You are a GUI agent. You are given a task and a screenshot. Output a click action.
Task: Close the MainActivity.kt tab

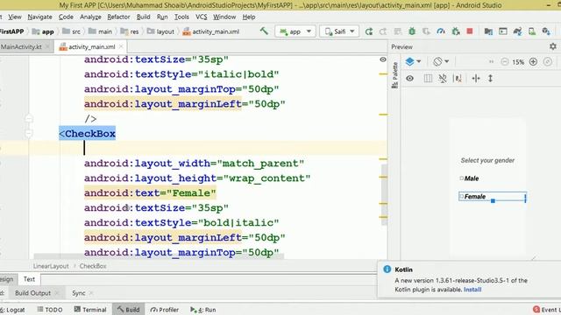tap(47, 46)
